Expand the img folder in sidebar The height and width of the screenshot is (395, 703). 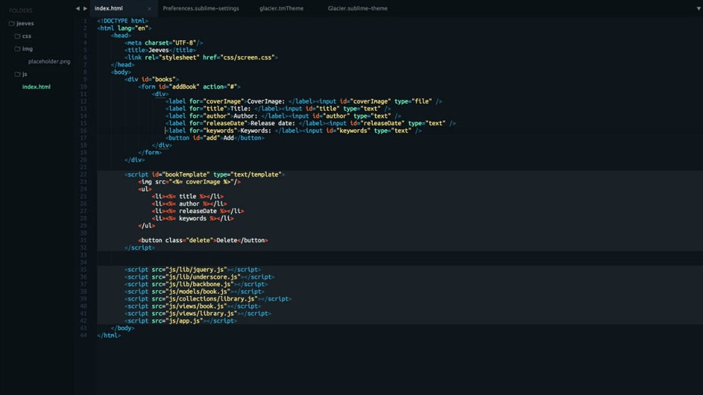[x=27, y=48]
